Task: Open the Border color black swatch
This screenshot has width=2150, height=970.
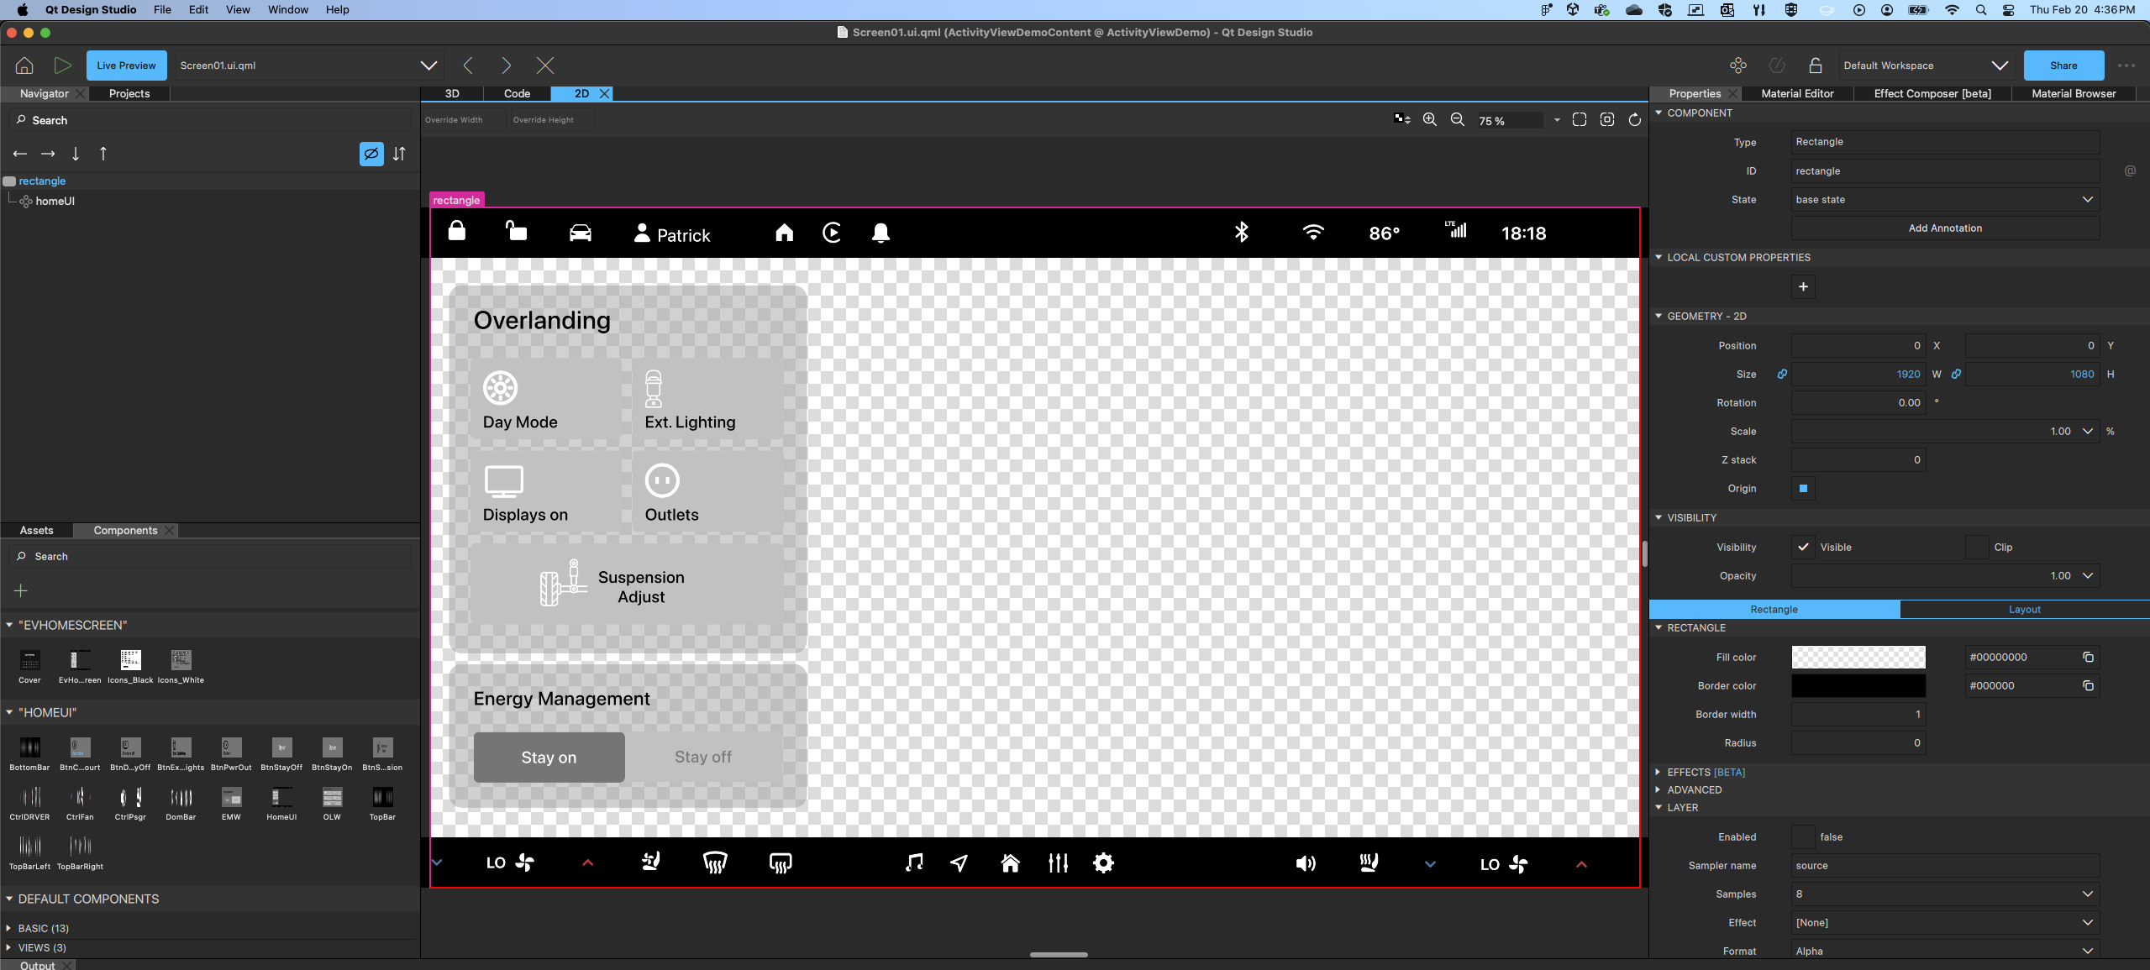Action: 1858,685
